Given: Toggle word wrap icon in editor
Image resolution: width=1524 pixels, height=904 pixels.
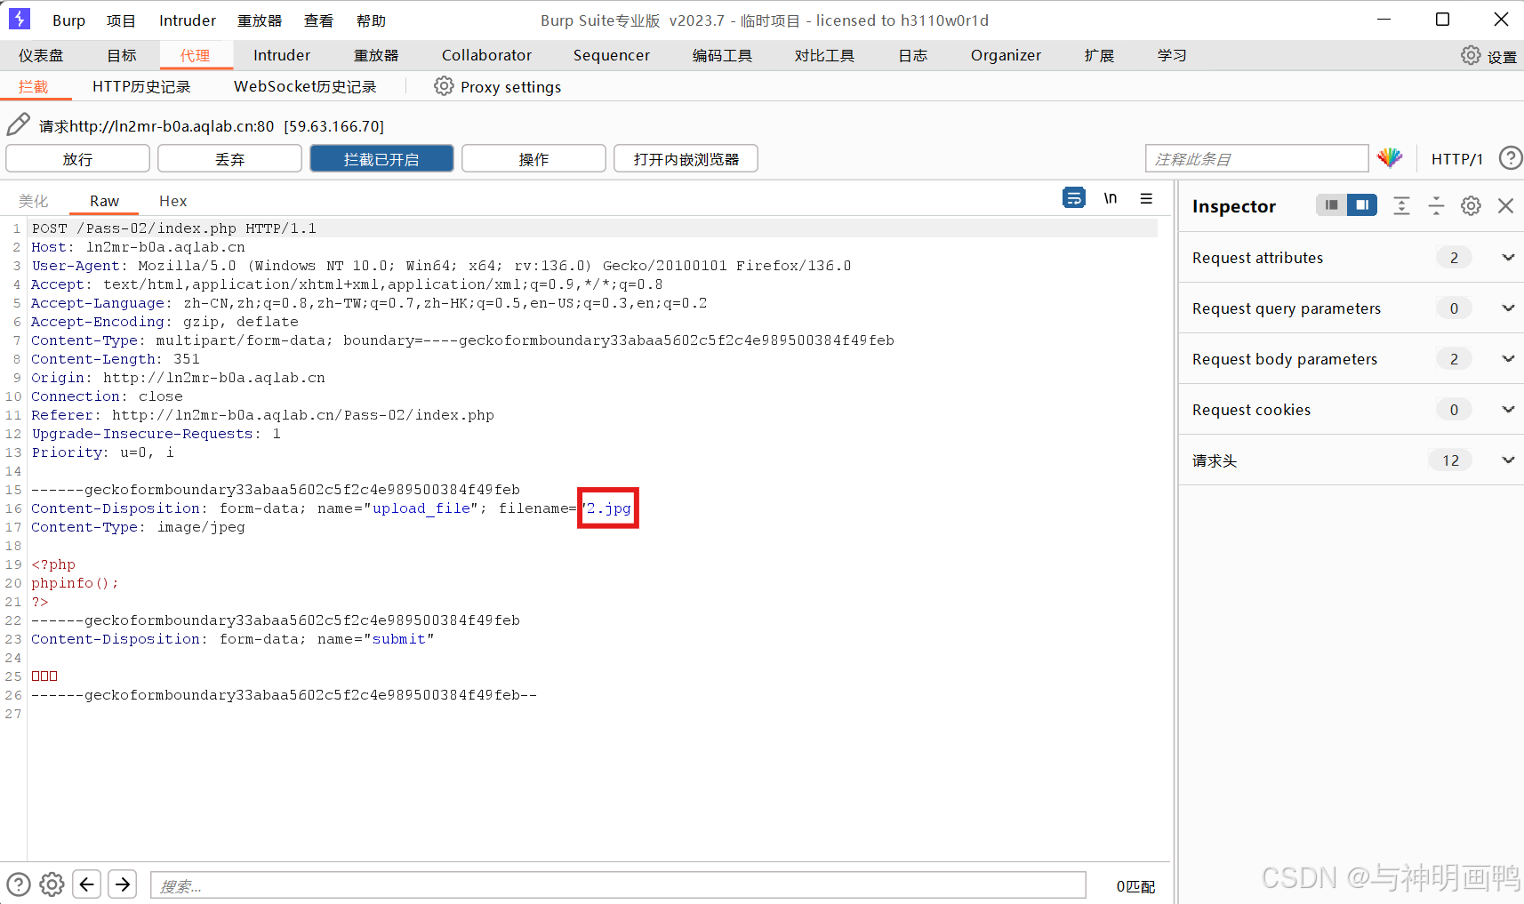Looking at the screenshot, I should click(1074, 198).
